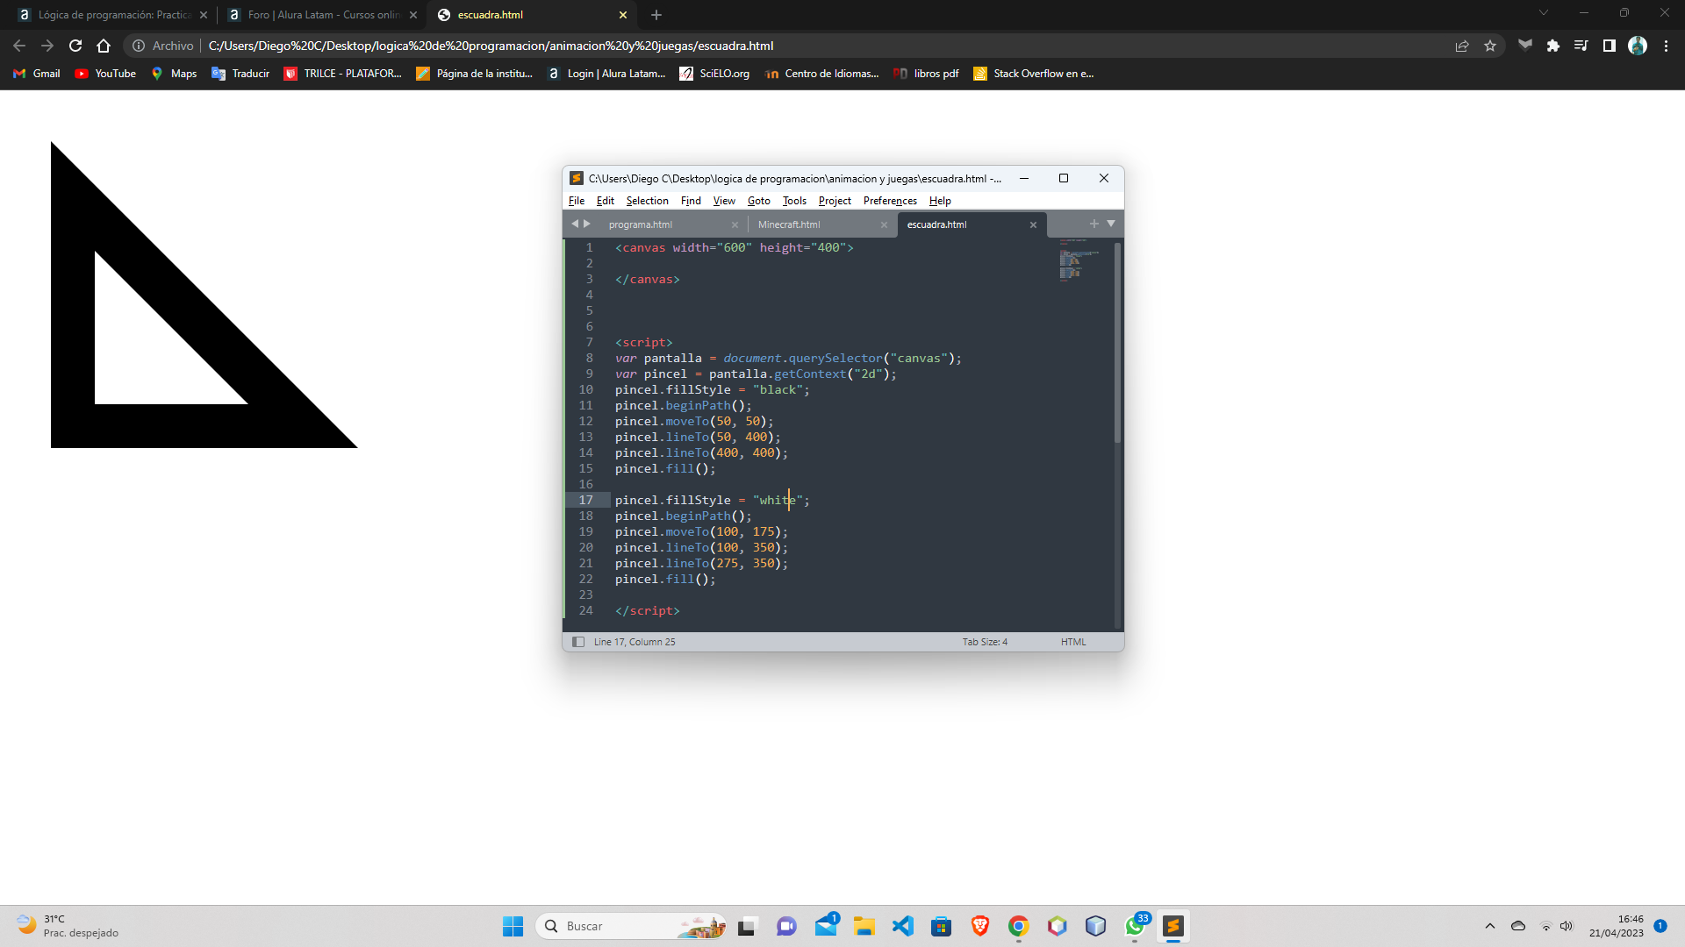The image size is (1685, 947).
Task: Open the Chrome profile avatar
Action: pos(1638,46)
